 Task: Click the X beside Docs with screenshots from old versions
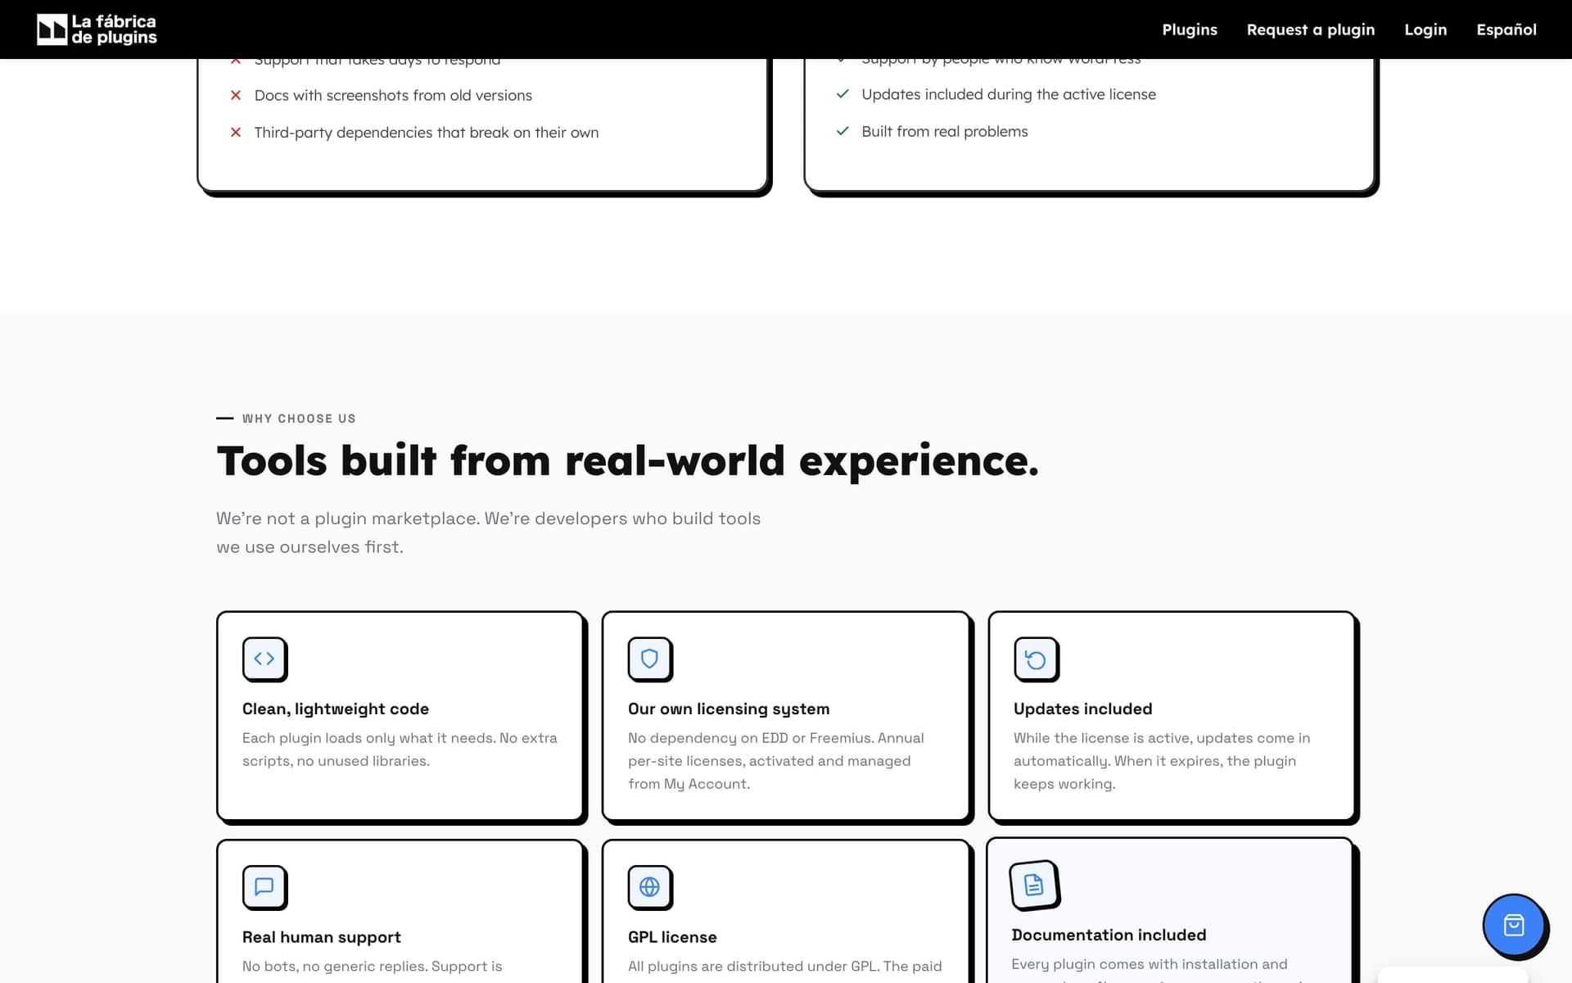[235, 95]
